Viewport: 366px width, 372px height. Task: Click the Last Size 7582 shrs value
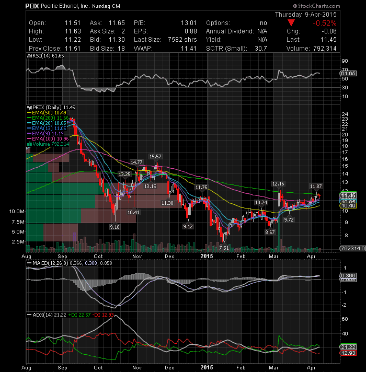coord(182,40)
